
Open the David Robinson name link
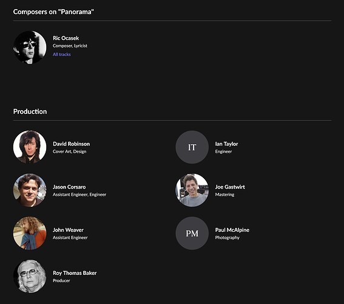(x=72, y=143)
